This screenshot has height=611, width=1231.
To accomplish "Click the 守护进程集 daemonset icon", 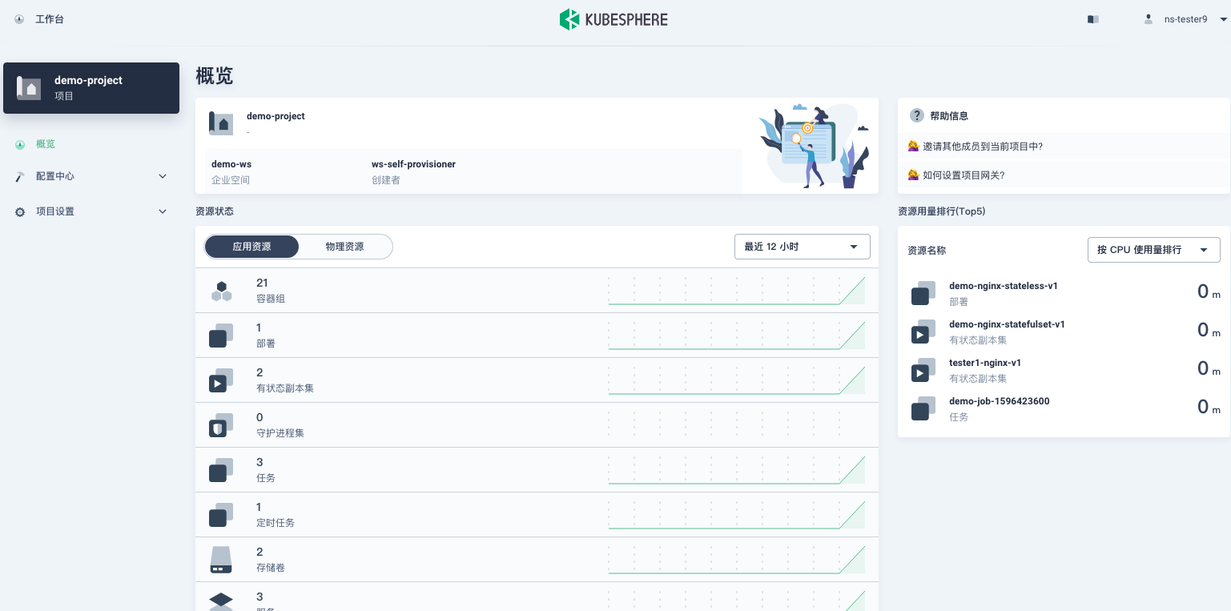I will pyautogui.click(x=221, y=425).
